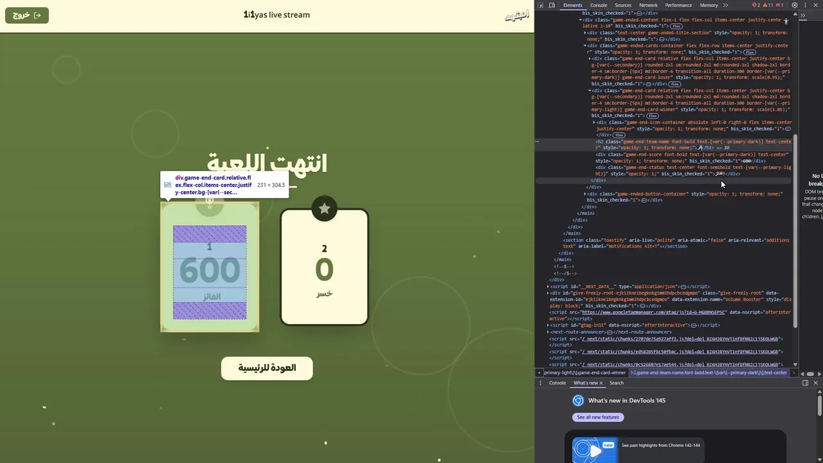Click the star icon on loser card
Screen dimensions: 823x463
tap(324, 208)
